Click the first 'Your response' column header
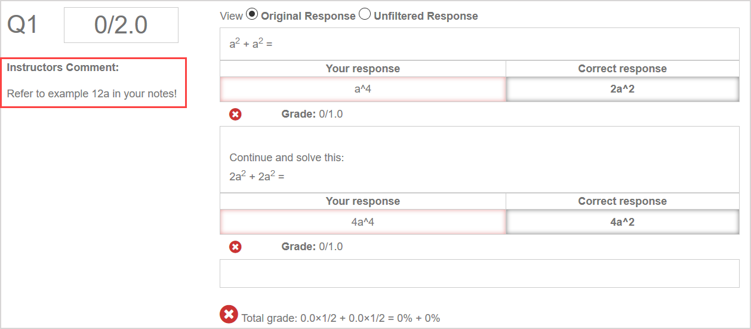 363,69
